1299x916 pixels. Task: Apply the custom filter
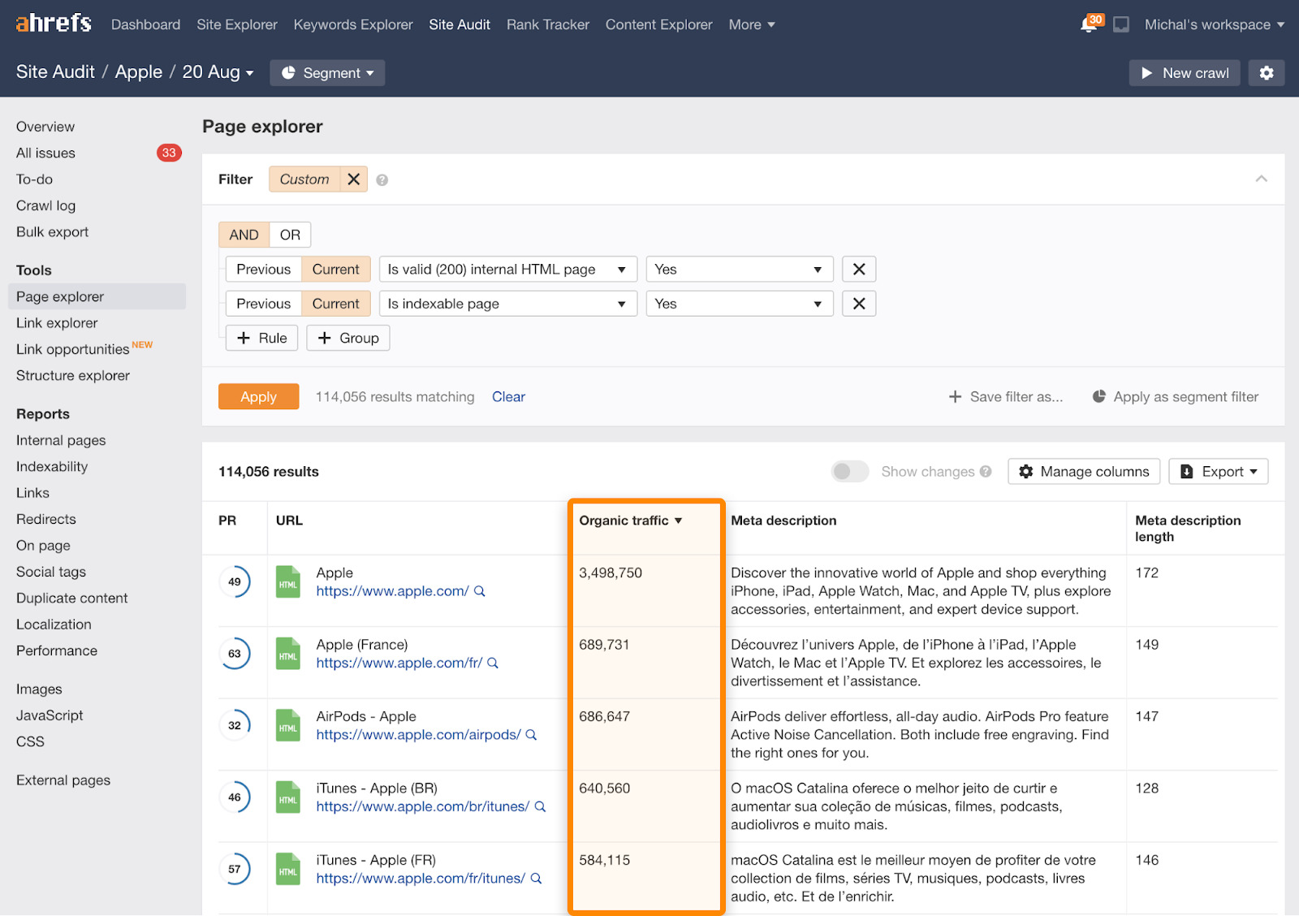258,396
